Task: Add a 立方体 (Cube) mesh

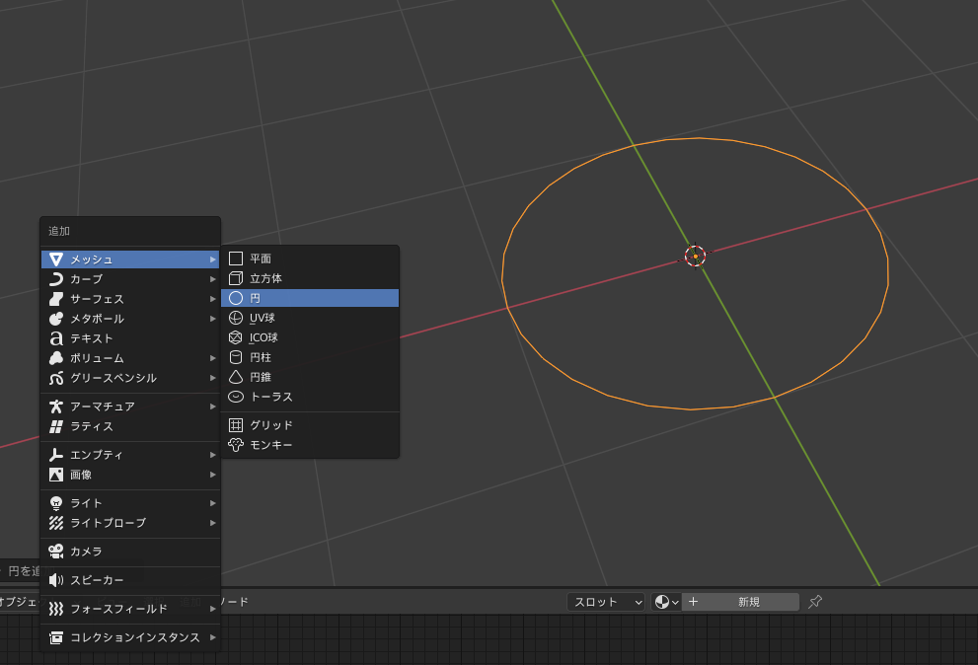Action: 310,278
